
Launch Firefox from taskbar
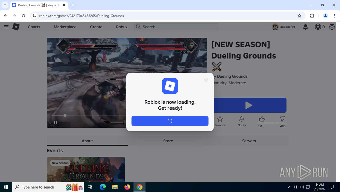[x=127, y=187]
